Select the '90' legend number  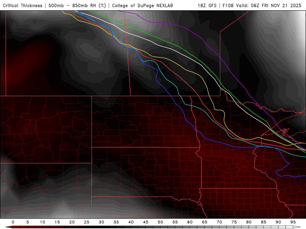pos(278,222)
